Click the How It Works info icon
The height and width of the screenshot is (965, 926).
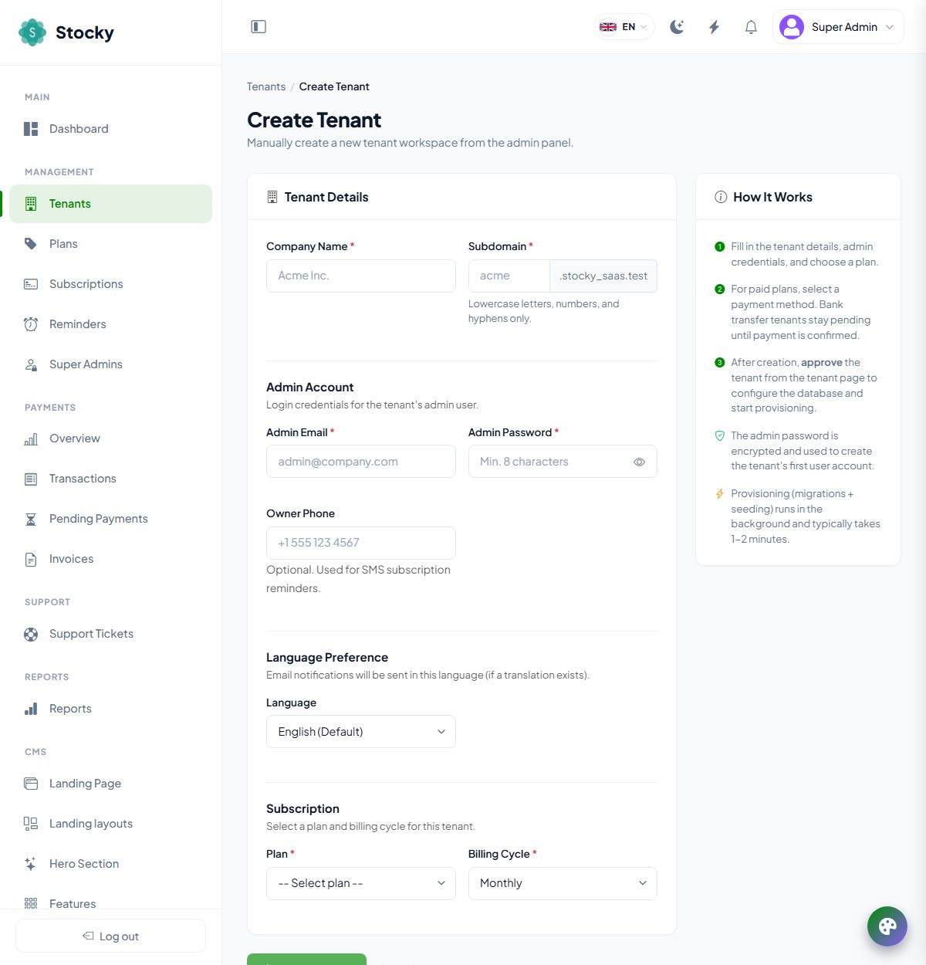[x=721, y=197]
